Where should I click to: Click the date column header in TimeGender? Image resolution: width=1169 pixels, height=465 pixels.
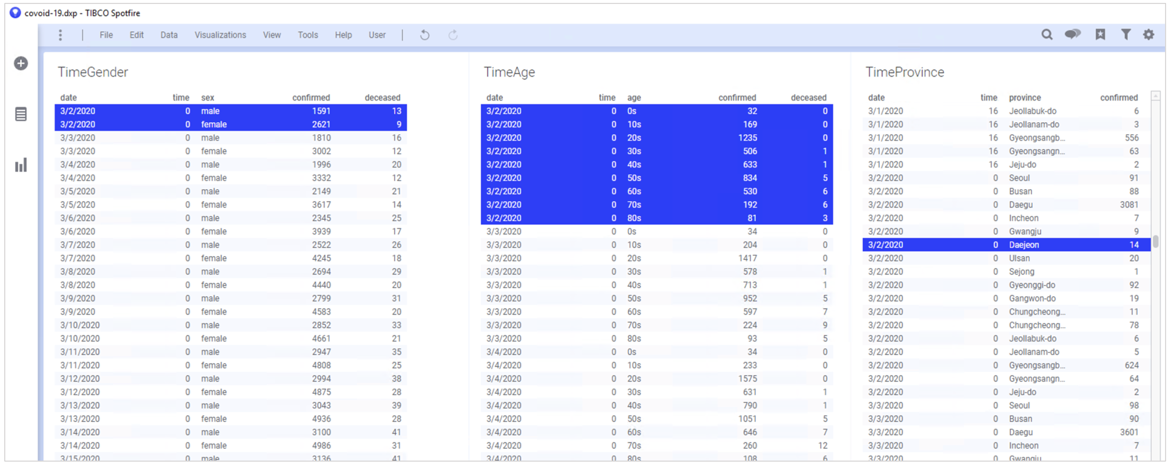(x=68, y=97)
